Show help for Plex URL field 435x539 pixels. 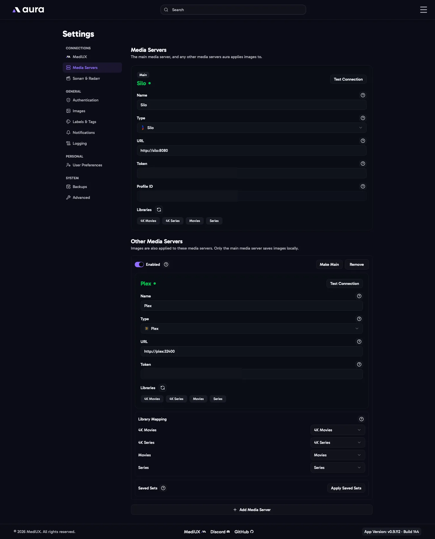[359, 342]
